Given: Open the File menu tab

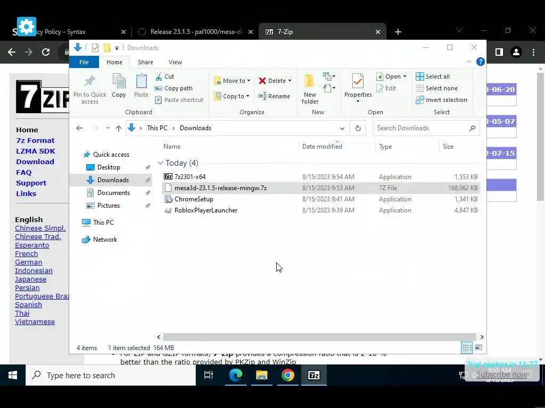Looking at the screenshot, I should point(84,62).
